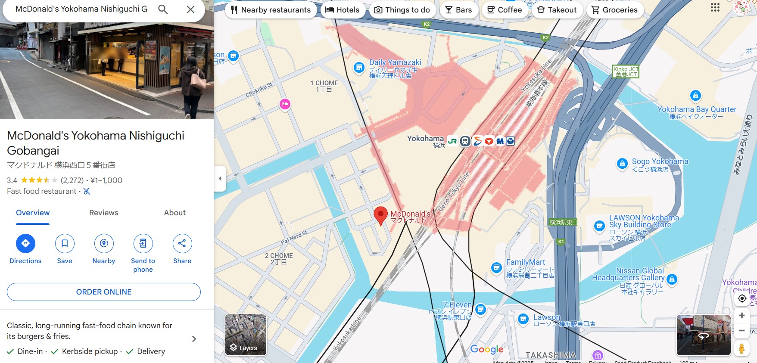The height and width of the screenshot is (363, 757).
Task: Click the Daily Yamazaki store marker
Action: 359,68
